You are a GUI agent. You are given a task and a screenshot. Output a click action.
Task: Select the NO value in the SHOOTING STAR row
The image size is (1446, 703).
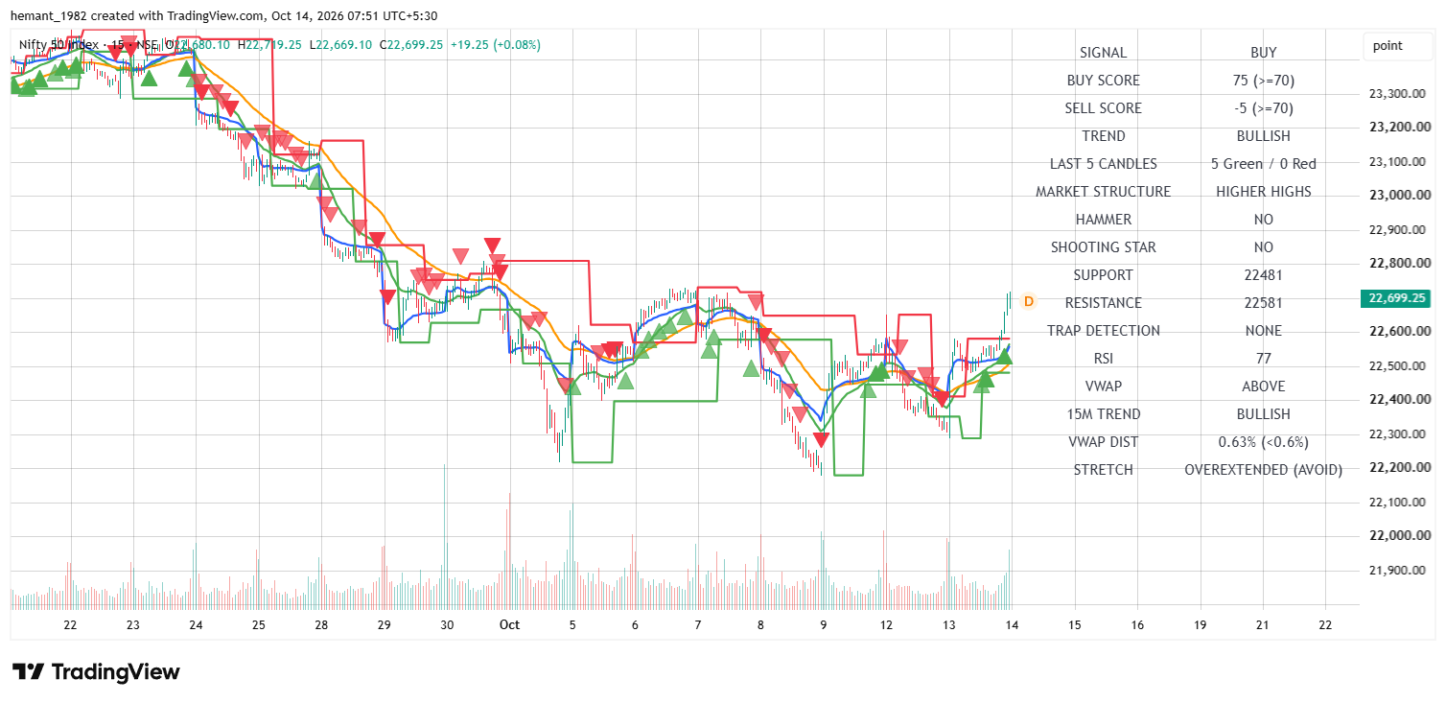pyautogui.click(x=1264, y=247)
